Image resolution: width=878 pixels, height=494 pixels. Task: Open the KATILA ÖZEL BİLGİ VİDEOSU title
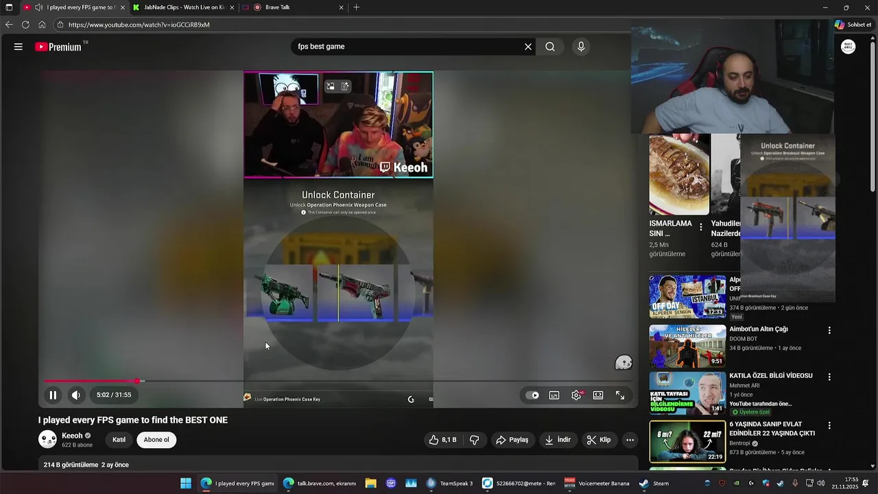click(771, 376)
